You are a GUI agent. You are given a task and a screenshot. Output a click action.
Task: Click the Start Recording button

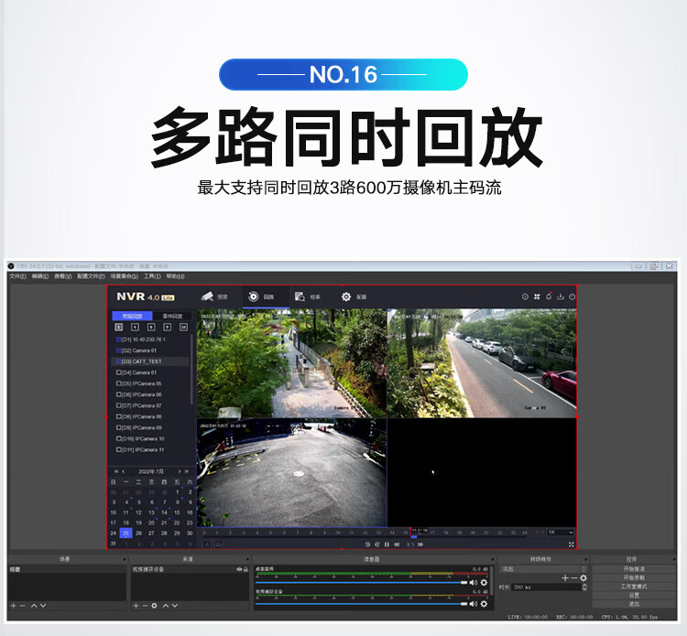tap(634, 577)
